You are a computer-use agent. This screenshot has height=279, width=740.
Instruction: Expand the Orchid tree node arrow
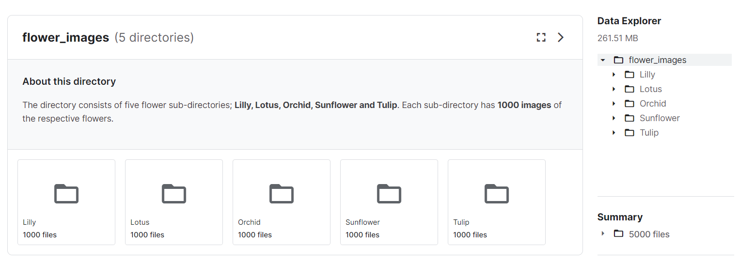pos(614,104)
